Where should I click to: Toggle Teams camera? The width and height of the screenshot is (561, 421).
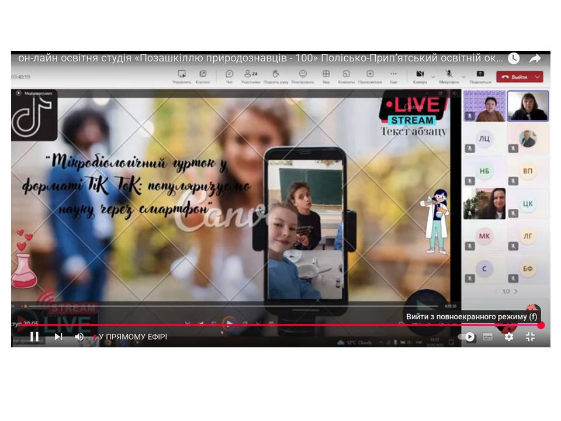tap(420, 76)
